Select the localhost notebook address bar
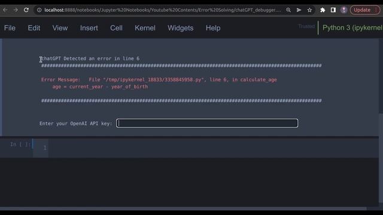383x215 pixels. click(x=162, y=10)
